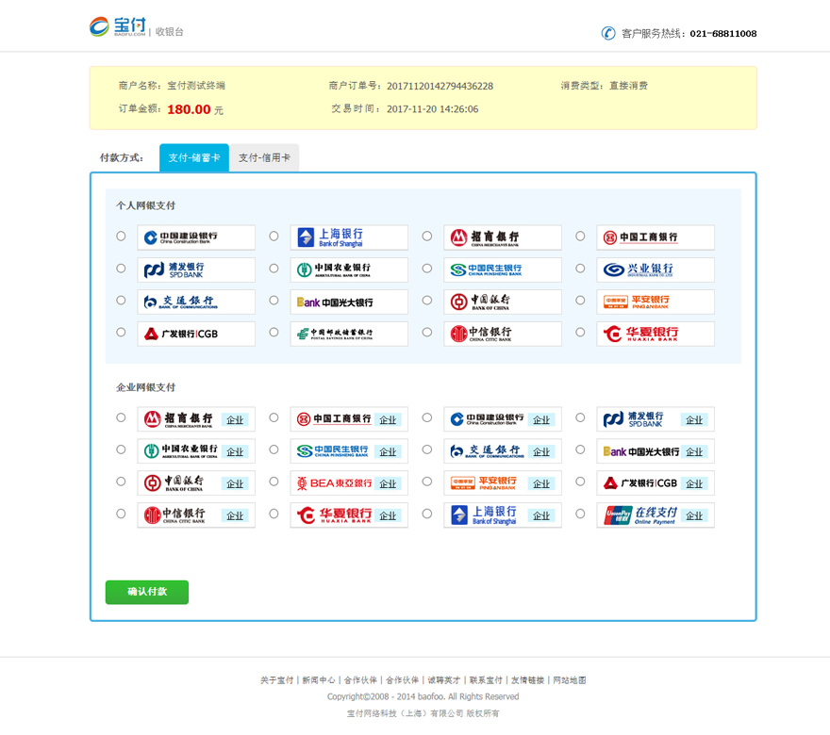Image resolution: width=830 pixels, height=735 pixels.
Task: Click the enterprise 上海银行 企业 logo
Action: (503, 515)
